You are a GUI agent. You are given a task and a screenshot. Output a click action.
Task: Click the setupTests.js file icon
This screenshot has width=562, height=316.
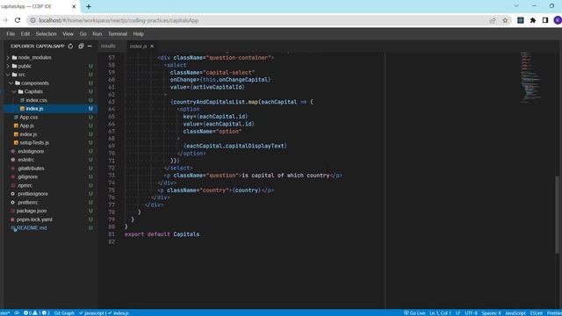coord(16,142)
